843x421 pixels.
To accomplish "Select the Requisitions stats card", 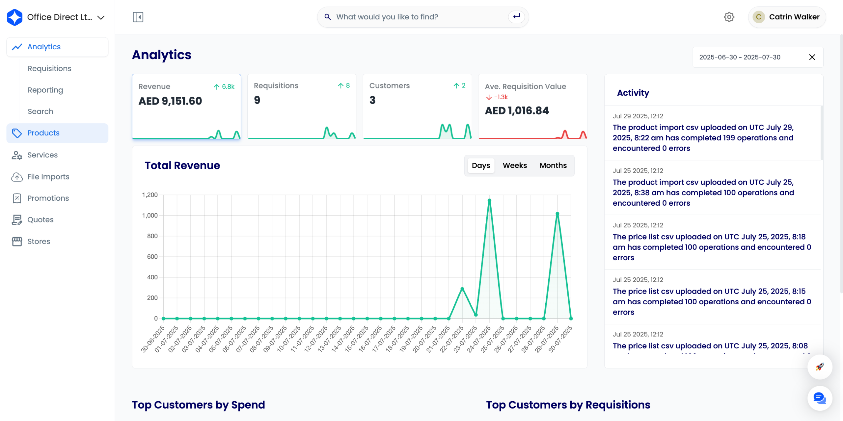I will [x=301, y=106].
